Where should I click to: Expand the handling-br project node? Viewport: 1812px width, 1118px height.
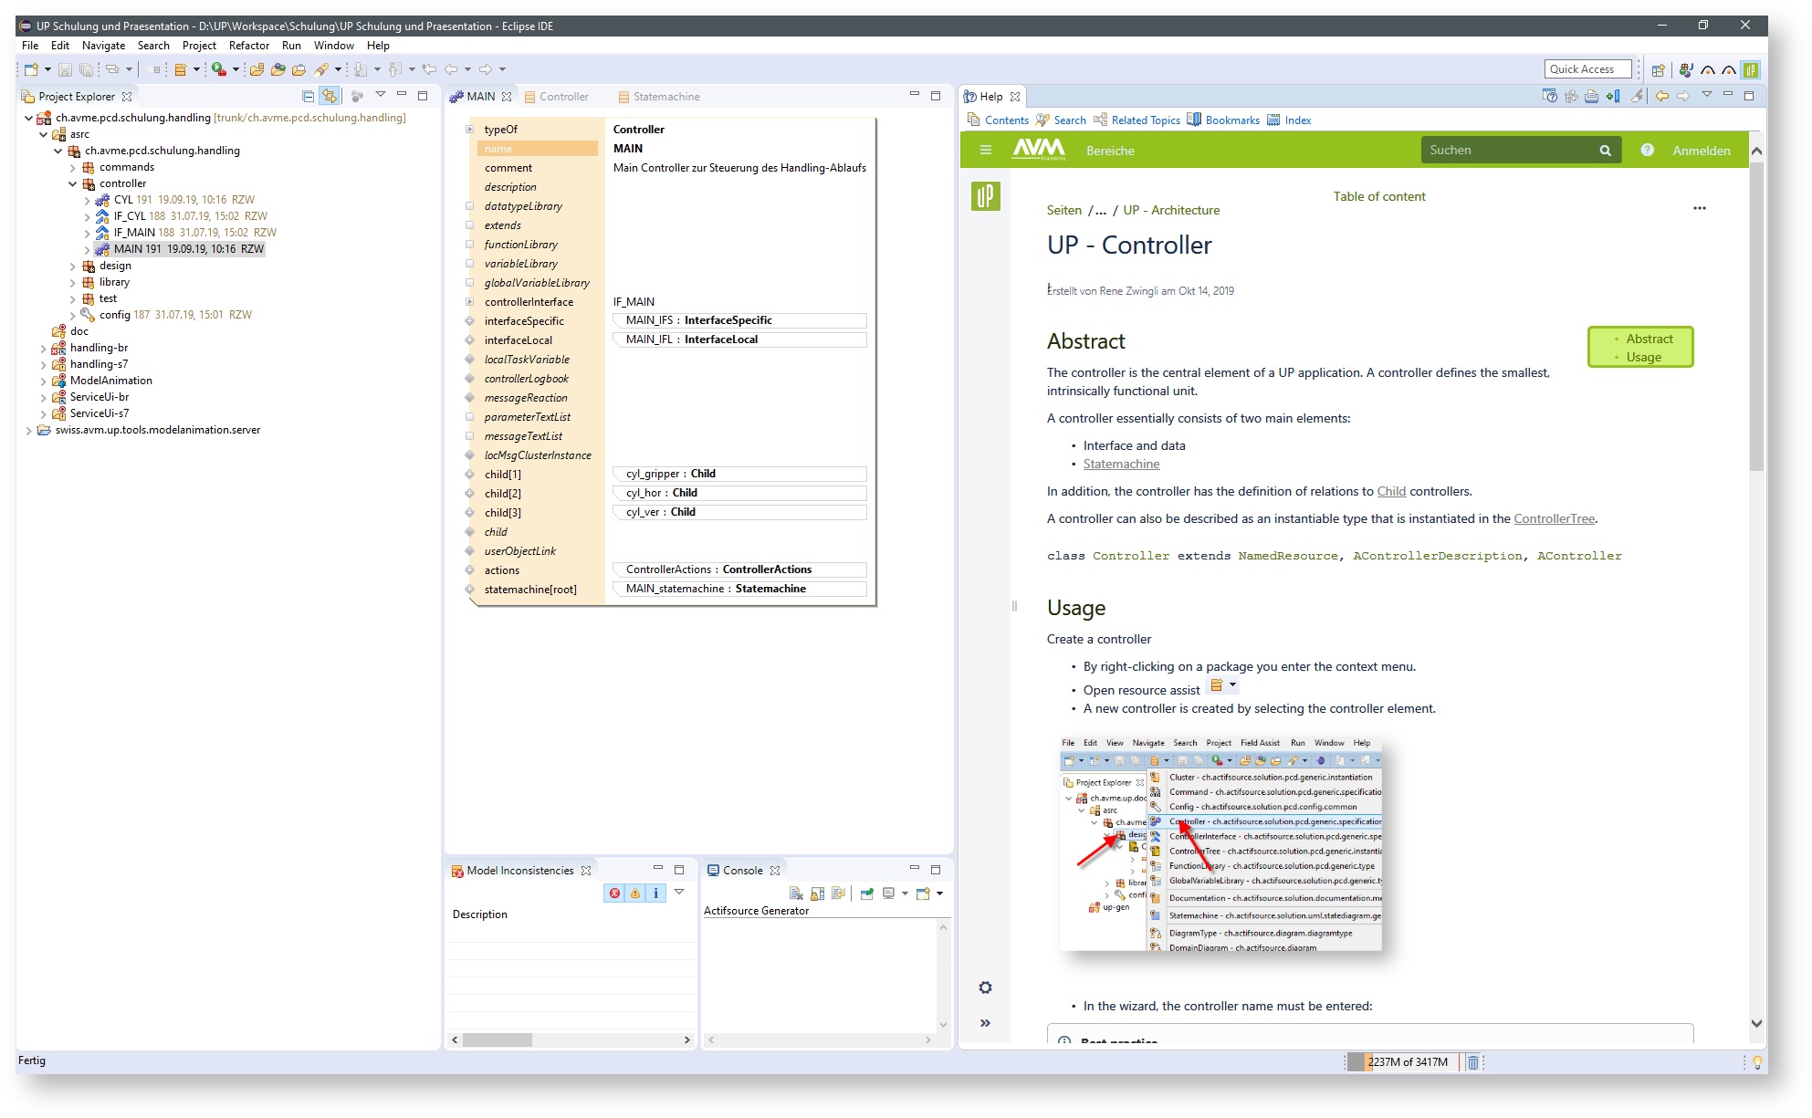pos(43,348)
